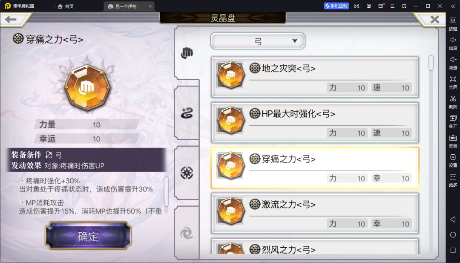Screen dimensions: 460x263
Task: Switch to the 首页 home tab
Action: click(x=66, y=6)
